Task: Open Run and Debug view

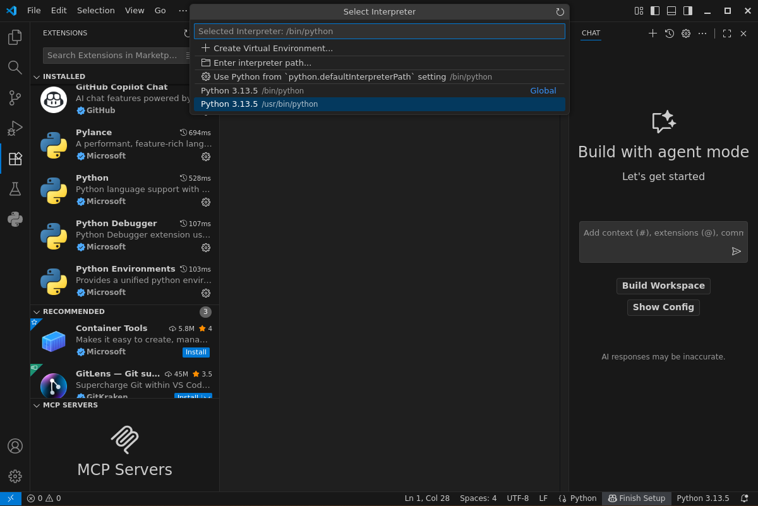Action: (15, 128)
